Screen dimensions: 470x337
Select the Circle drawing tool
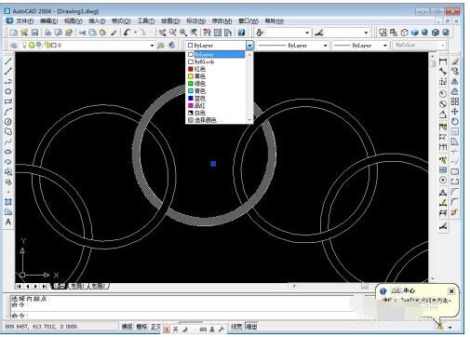click(x=8, y=91)
